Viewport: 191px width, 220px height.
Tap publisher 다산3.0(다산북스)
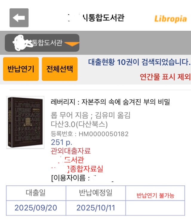pos(79,124)
